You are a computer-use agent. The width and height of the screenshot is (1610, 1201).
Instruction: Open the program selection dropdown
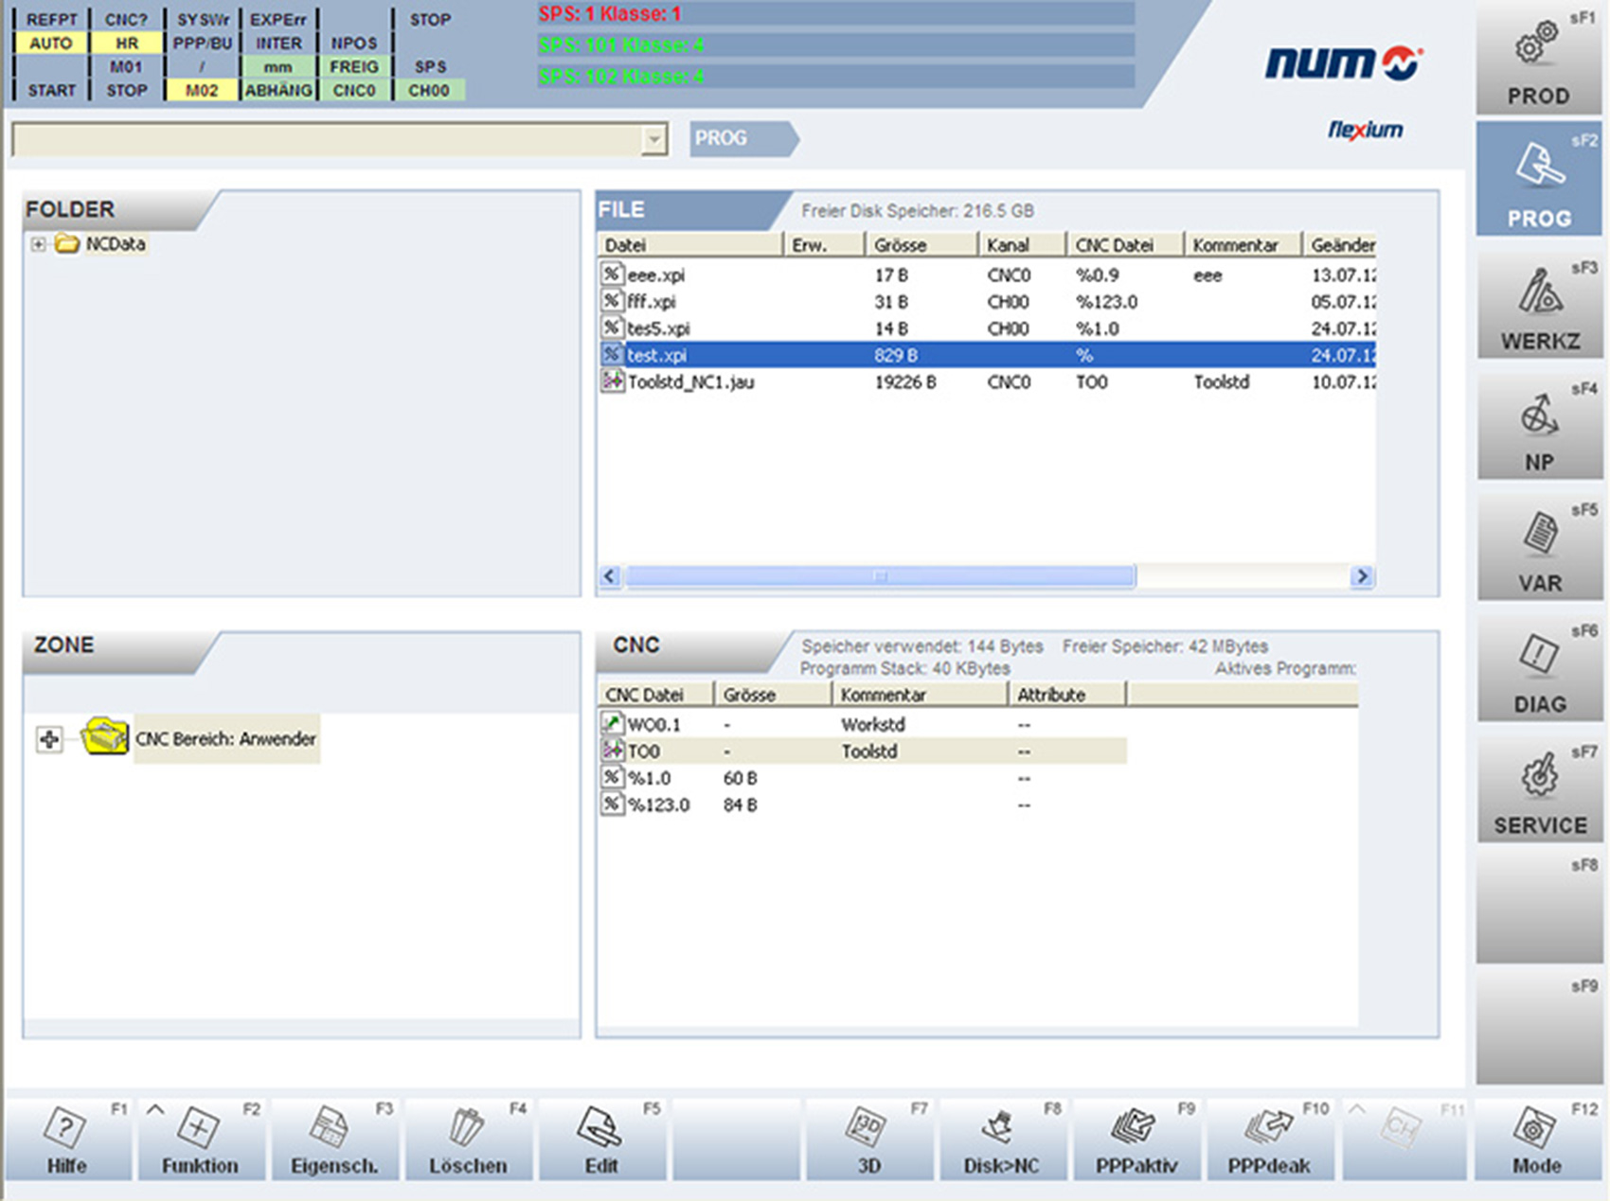655,138
